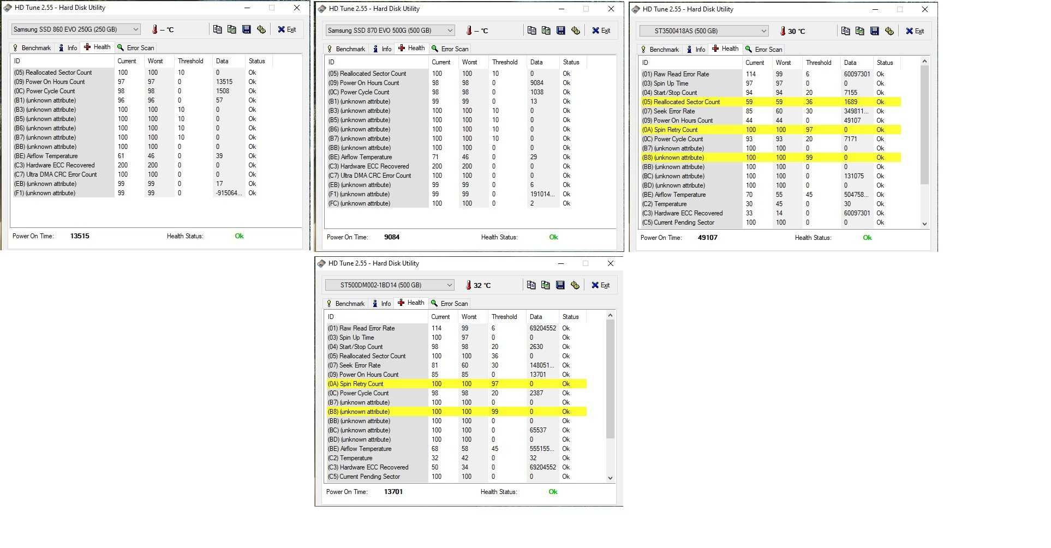Viewport: 1051px width, 548px height.
Task: Copy text info in ST3500418AS window
Action: click(845, 31)
